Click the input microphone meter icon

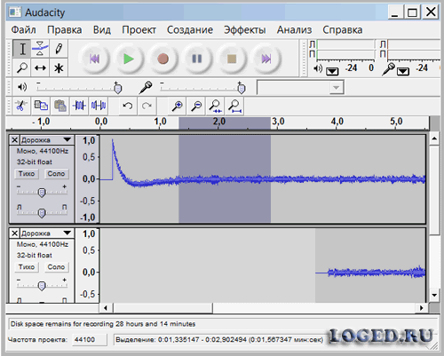[388, 69]
